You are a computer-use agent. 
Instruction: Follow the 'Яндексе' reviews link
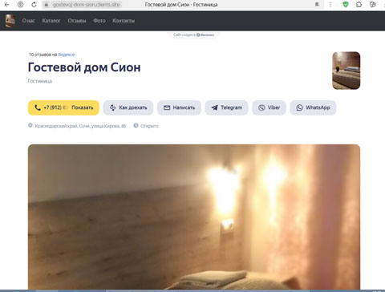(67, 55)
